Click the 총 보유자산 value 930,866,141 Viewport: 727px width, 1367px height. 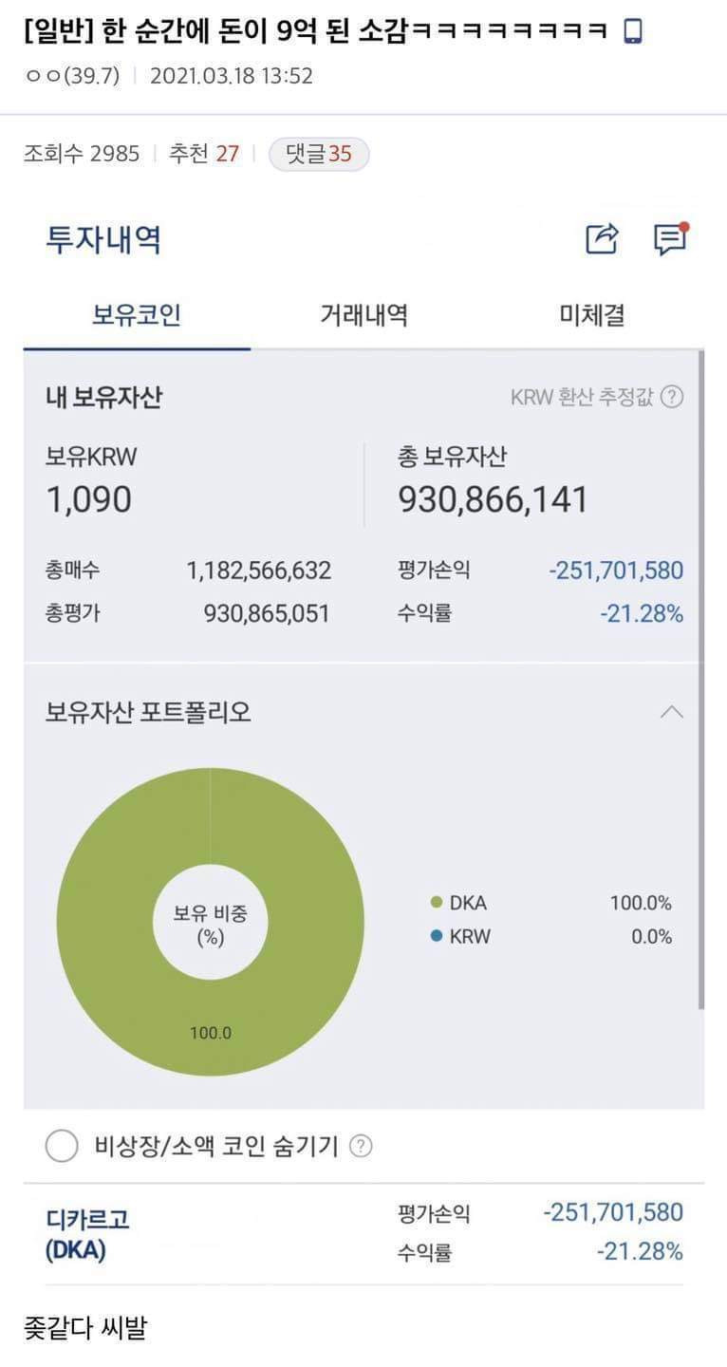click(x=494, y=499)
